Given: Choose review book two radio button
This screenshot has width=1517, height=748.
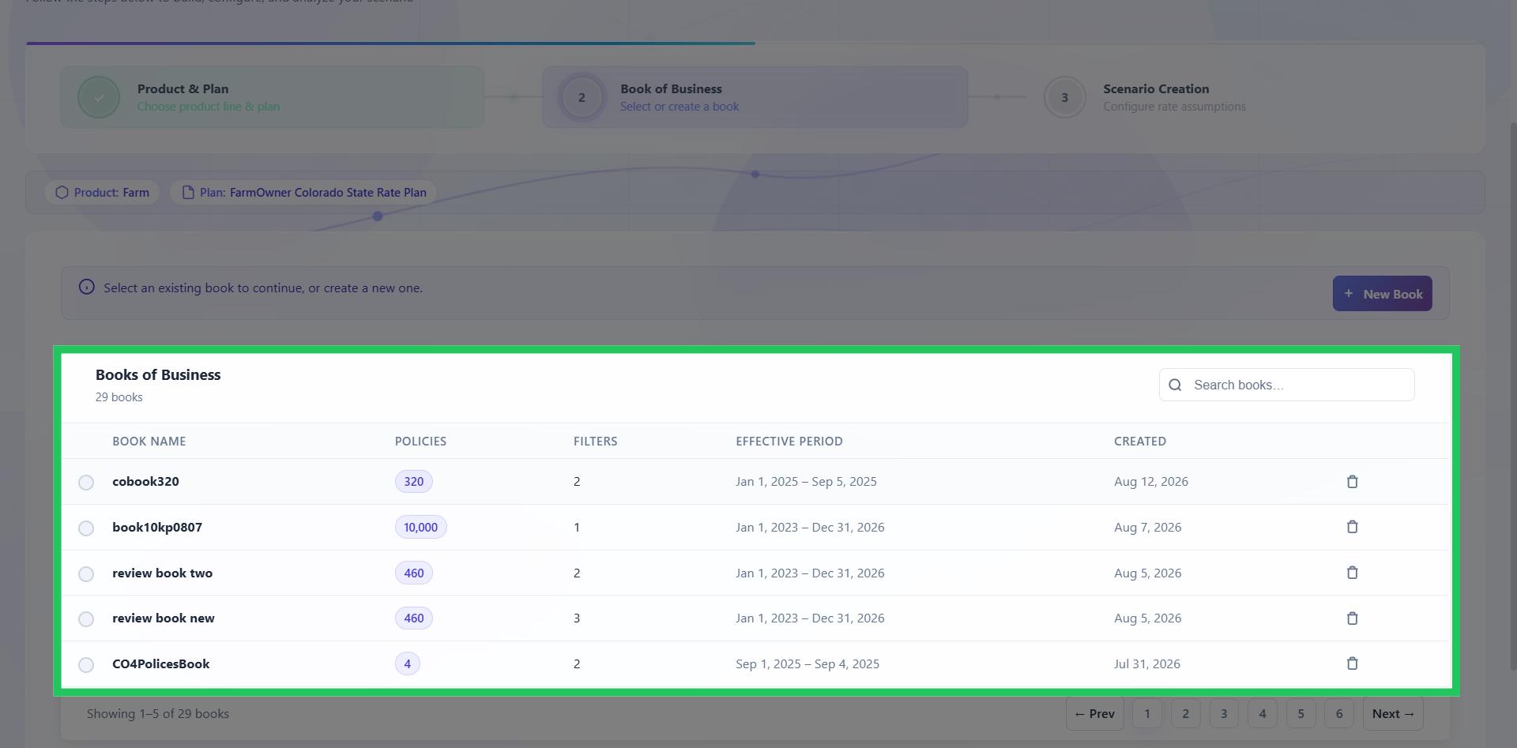Looking at the screenshot, I should coord(86,574).
